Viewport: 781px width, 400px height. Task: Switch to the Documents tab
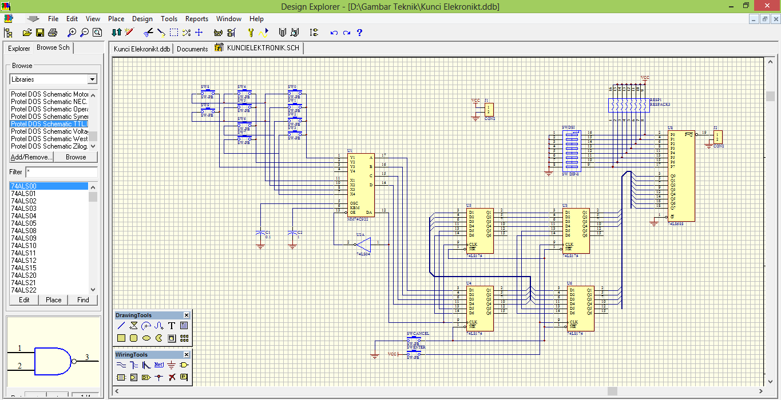coord(192,49)
